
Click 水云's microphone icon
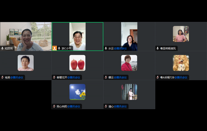click(106, 48)
